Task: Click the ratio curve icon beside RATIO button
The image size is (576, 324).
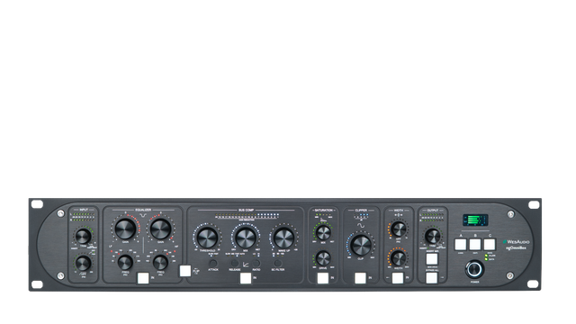Action: [246, 264]
